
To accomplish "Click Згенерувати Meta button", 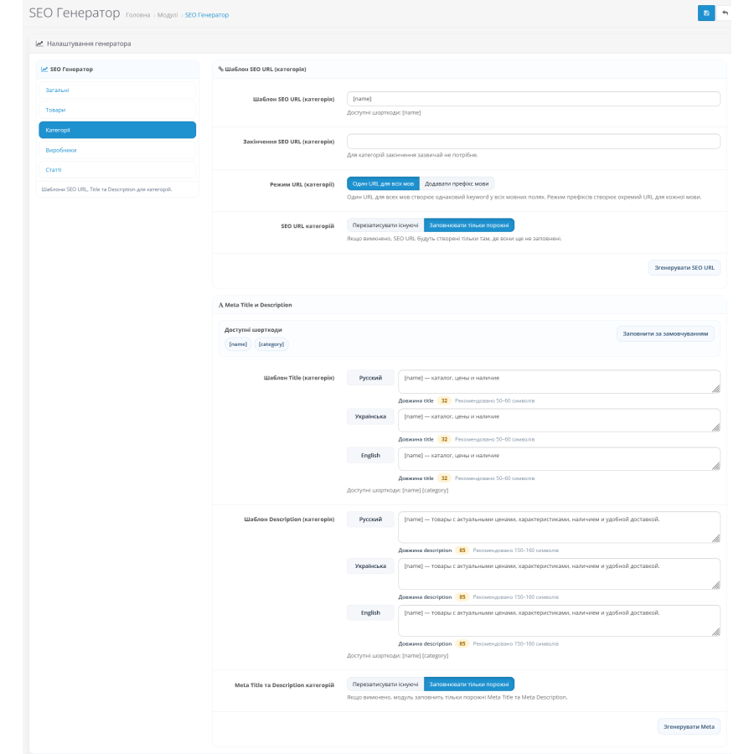I will (689, 726).
